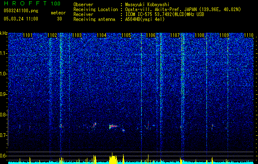Click the 0.7 frequency axis label
258x164 pixels.
coord(4,135)
